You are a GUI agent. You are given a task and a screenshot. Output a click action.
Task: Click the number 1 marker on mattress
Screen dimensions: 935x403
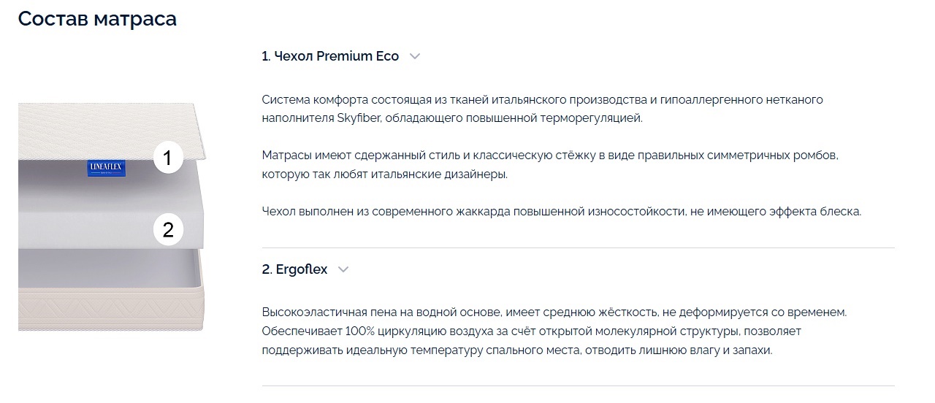[x=168, y=158]
